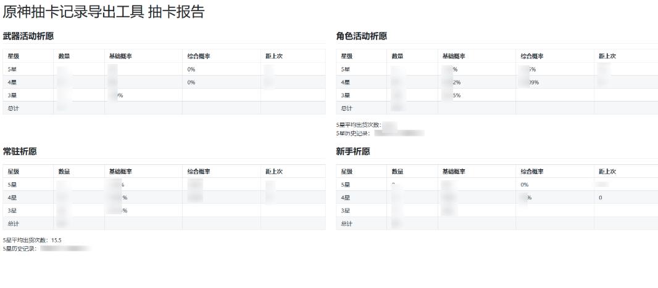The image size is (658, 288).
Task: Click 0% 综合概率 in 武器活动祈愿 5星 row
Action: pos(191,70)
